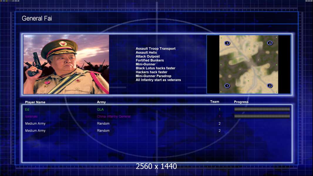Click player name "Ed"
The height and width of the screenshot is (176, 313).
(x=27, y=109)
